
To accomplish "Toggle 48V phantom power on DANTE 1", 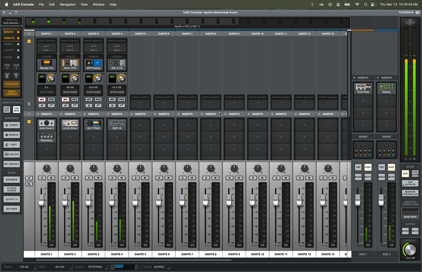I will coord(42,99).
